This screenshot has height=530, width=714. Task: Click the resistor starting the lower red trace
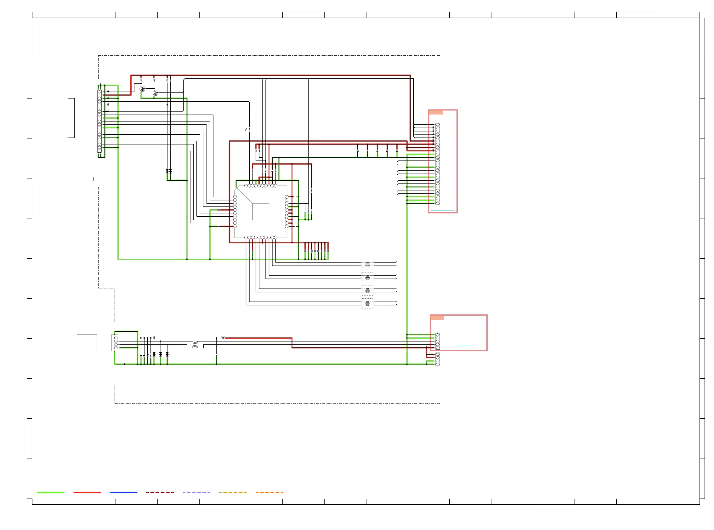tap(223, 338)
